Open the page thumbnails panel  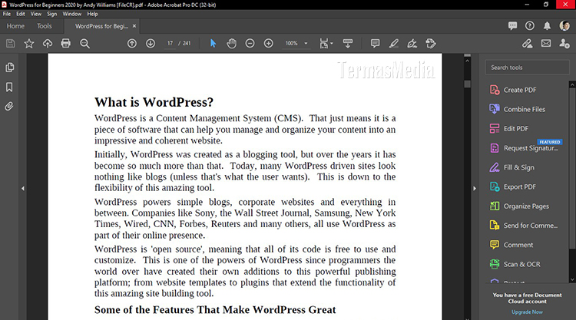coord(9,68)
